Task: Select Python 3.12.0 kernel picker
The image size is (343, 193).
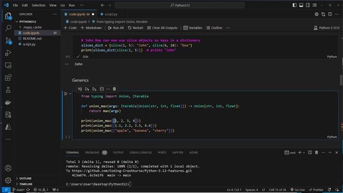Action: [x=326, y=28]
